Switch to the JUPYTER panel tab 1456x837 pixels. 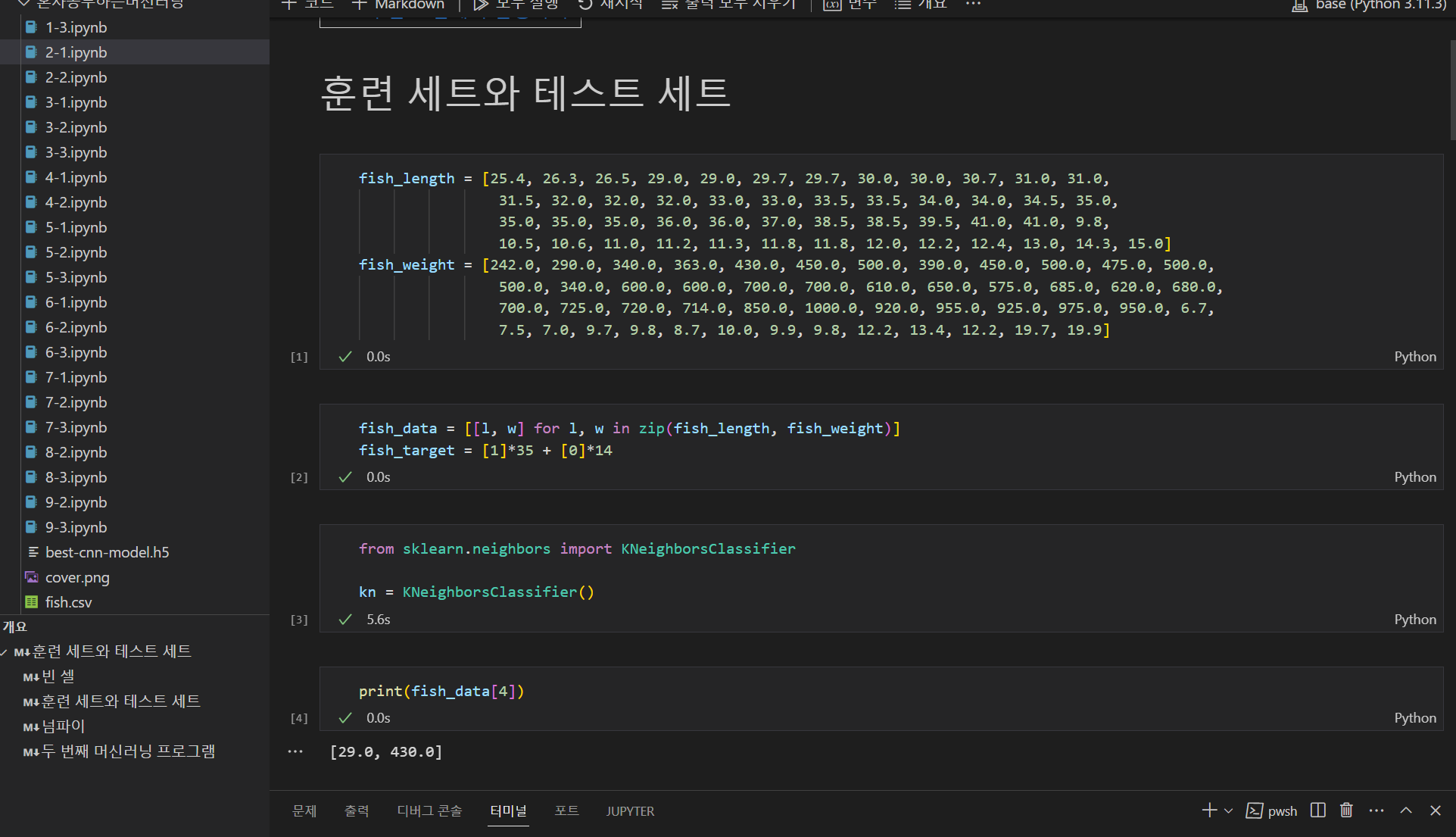(630, 810)
